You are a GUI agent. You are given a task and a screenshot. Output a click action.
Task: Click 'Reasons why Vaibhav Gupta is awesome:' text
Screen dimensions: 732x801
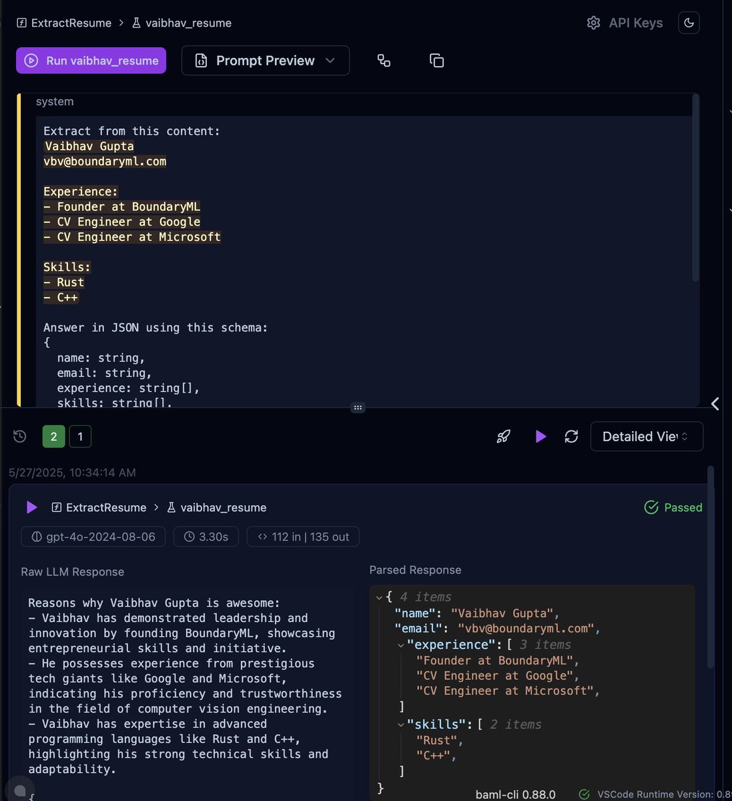click(x=154, y=603)
